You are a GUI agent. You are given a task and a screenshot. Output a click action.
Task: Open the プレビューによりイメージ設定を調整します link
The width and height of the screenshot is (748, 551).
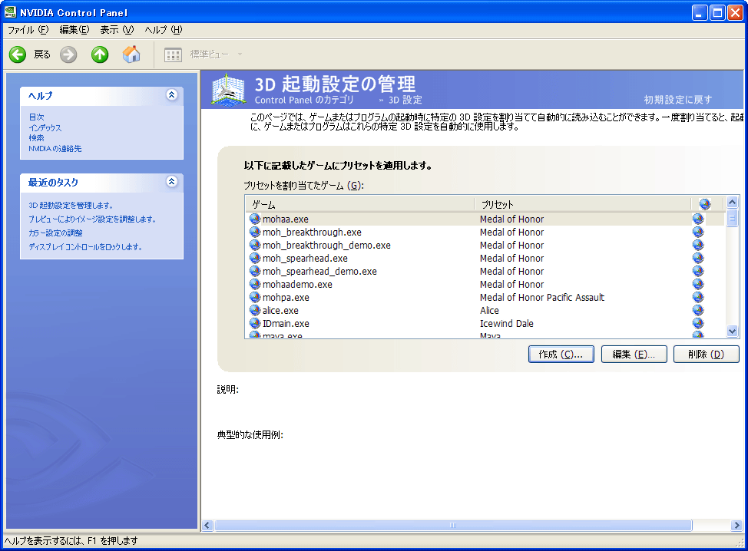(92, 219)
